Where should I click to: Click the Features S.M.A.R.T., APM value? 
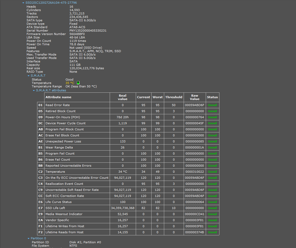tap(95, 51)
